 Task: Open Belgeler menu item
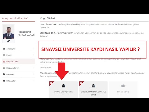point(19,74)
